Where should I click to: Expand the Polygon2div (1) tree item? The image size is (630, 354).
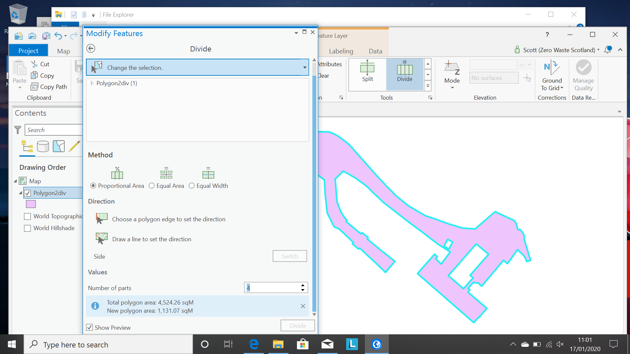tap(92, 83)
